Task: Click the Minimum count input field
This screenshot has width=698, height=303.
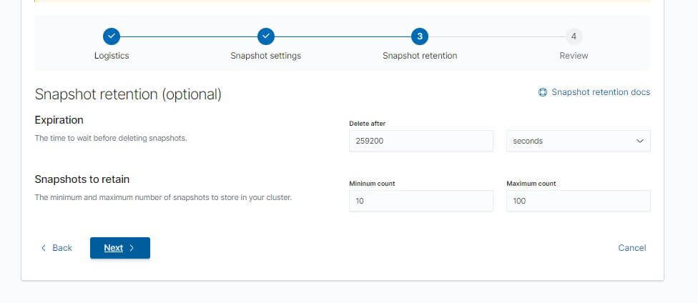Action: [421, 201]
